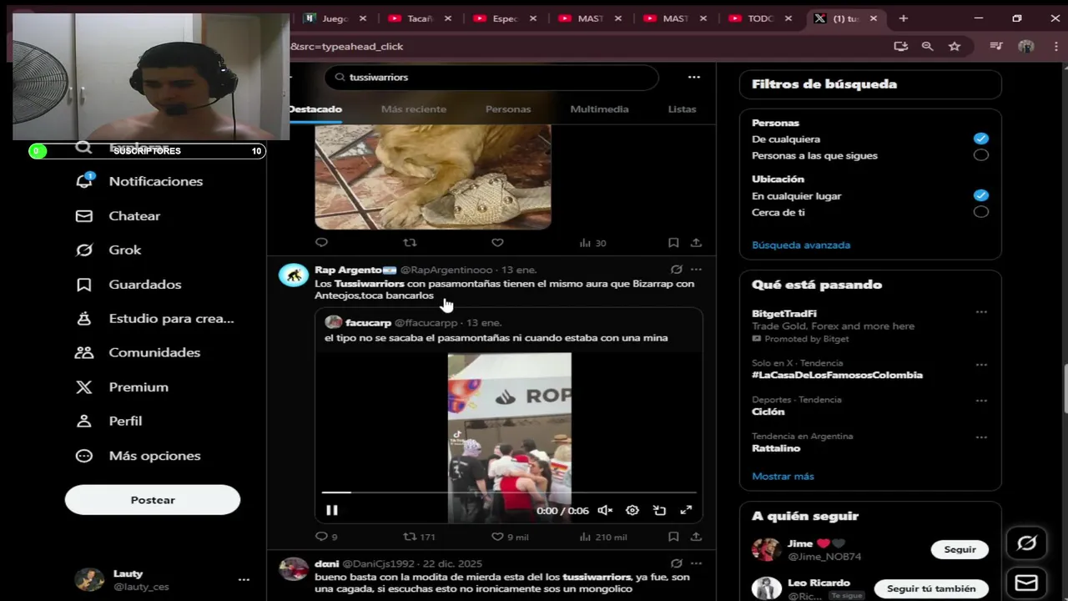This screenshot has width=1068, height=601.
Task: Open Guardados bookmark icon in sidebar
Action: (84, 285)
